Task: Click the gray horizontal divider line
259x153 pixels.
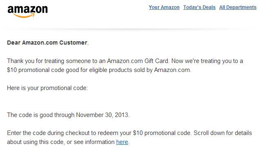Action: pyautogui.click(x=129, y=29)
